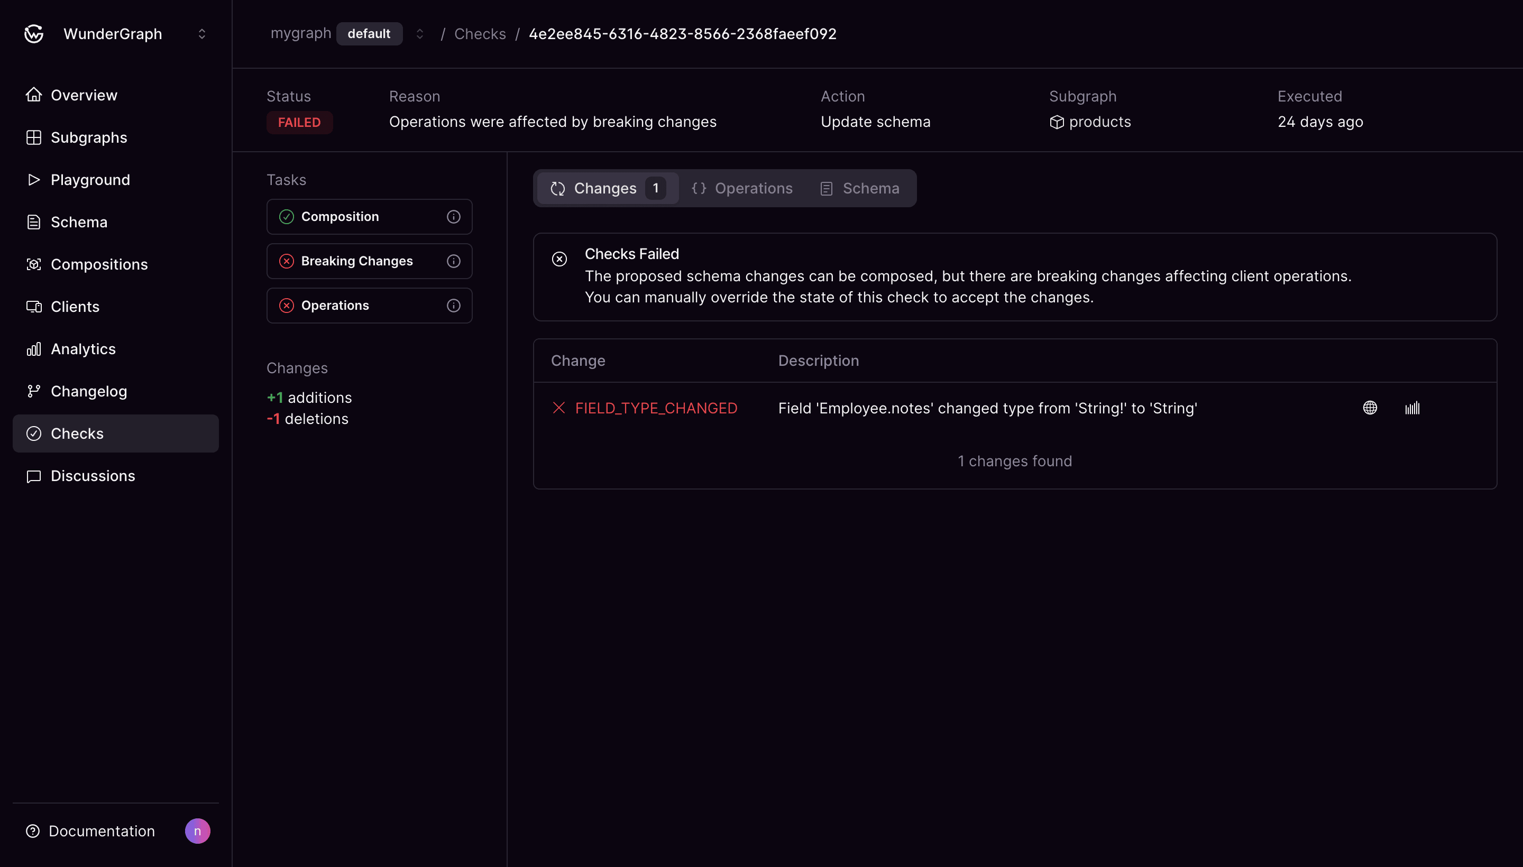The image size is (1523, 867).
Task: Click the user avatar icon bottom-left
Action: coord(198,831)
